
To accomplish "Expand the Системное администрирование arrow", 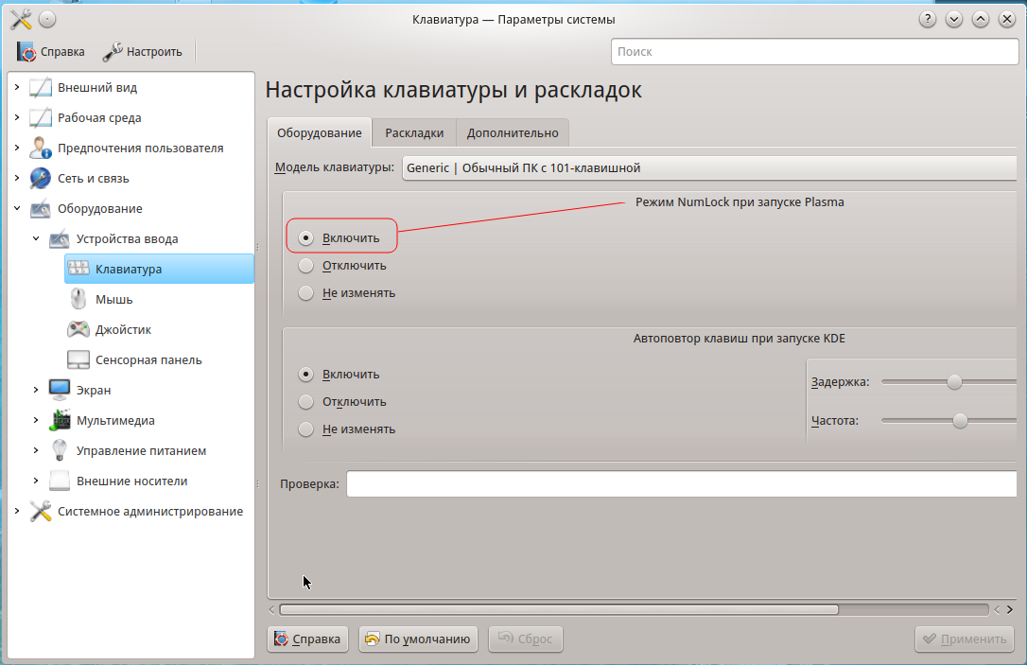I will point(17,511).
